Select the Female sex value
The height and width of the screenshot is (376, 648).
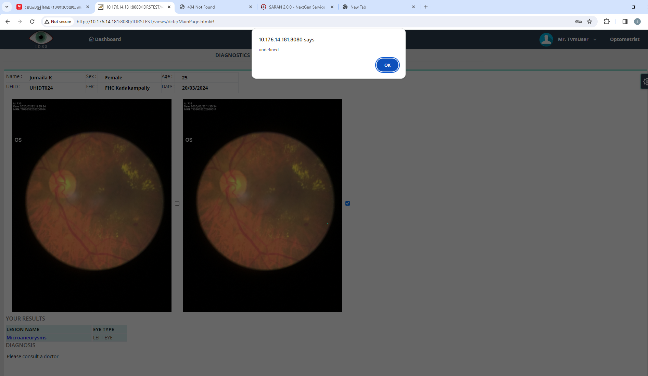(x=114, y=78)
